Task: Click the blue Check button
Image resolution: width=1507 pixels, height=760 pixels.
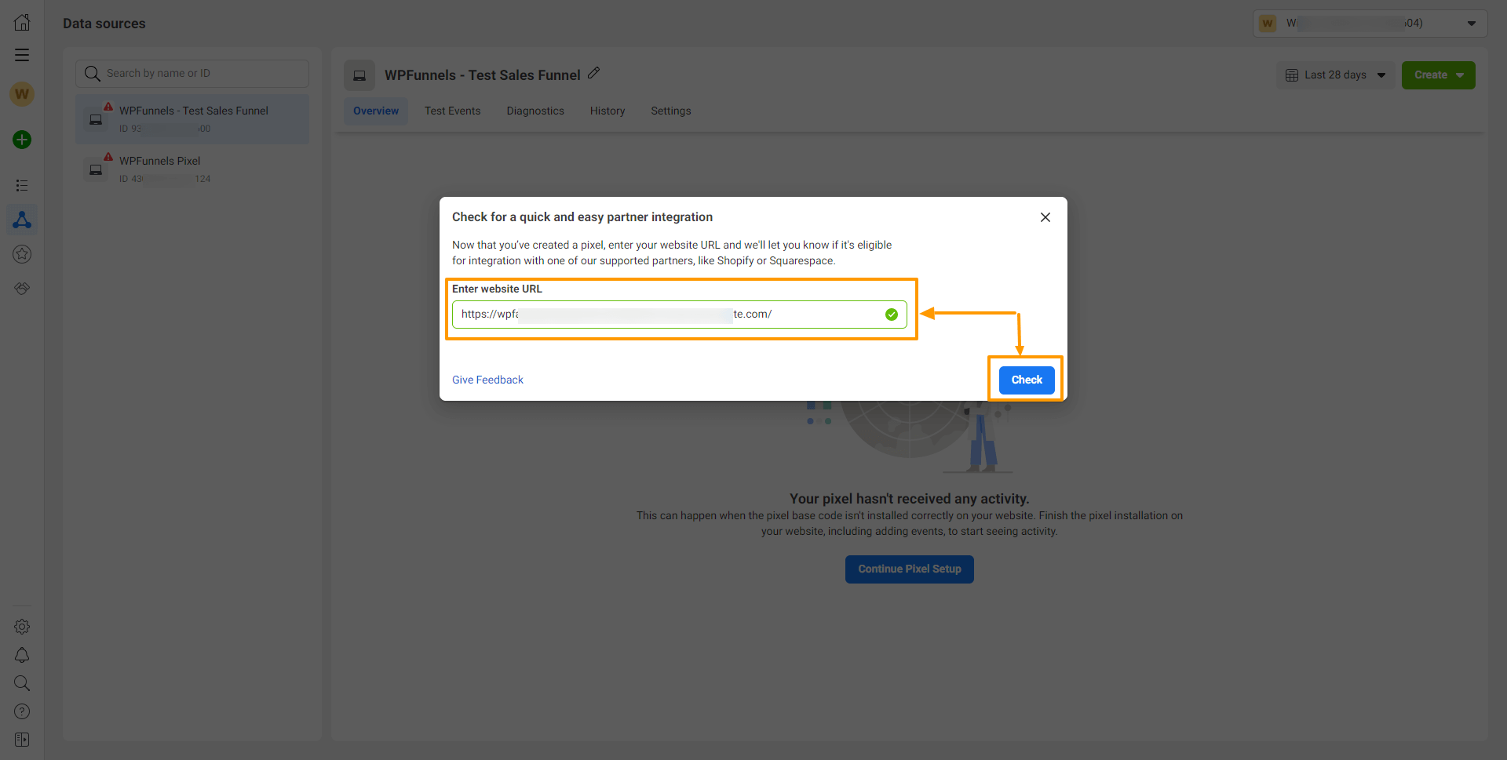Action: [1027, 380]
